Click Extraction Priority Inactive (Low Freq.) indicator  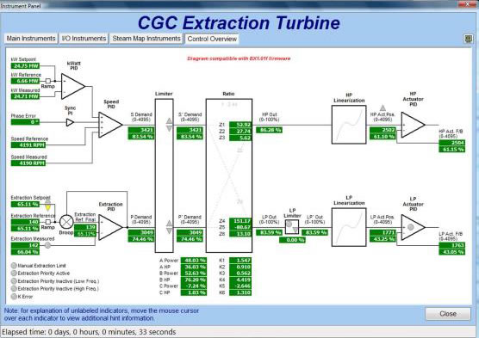tap(14, 281)
